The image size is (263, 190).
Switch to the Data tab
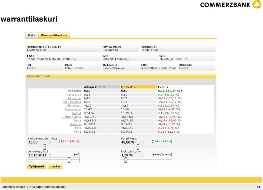32,35
